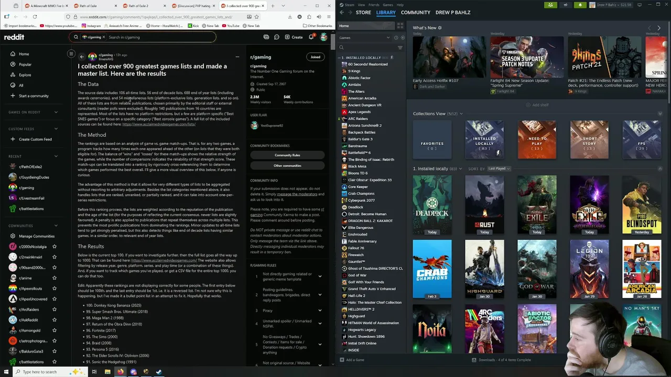Open Steam COMMUNITY tab
671x377 pixels.
415,12
